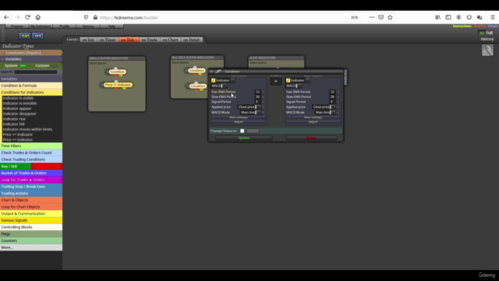Expand the Constants (Inputs) section
The width and height of the screenshot is (499, 281).
click(x=31, y=52)
